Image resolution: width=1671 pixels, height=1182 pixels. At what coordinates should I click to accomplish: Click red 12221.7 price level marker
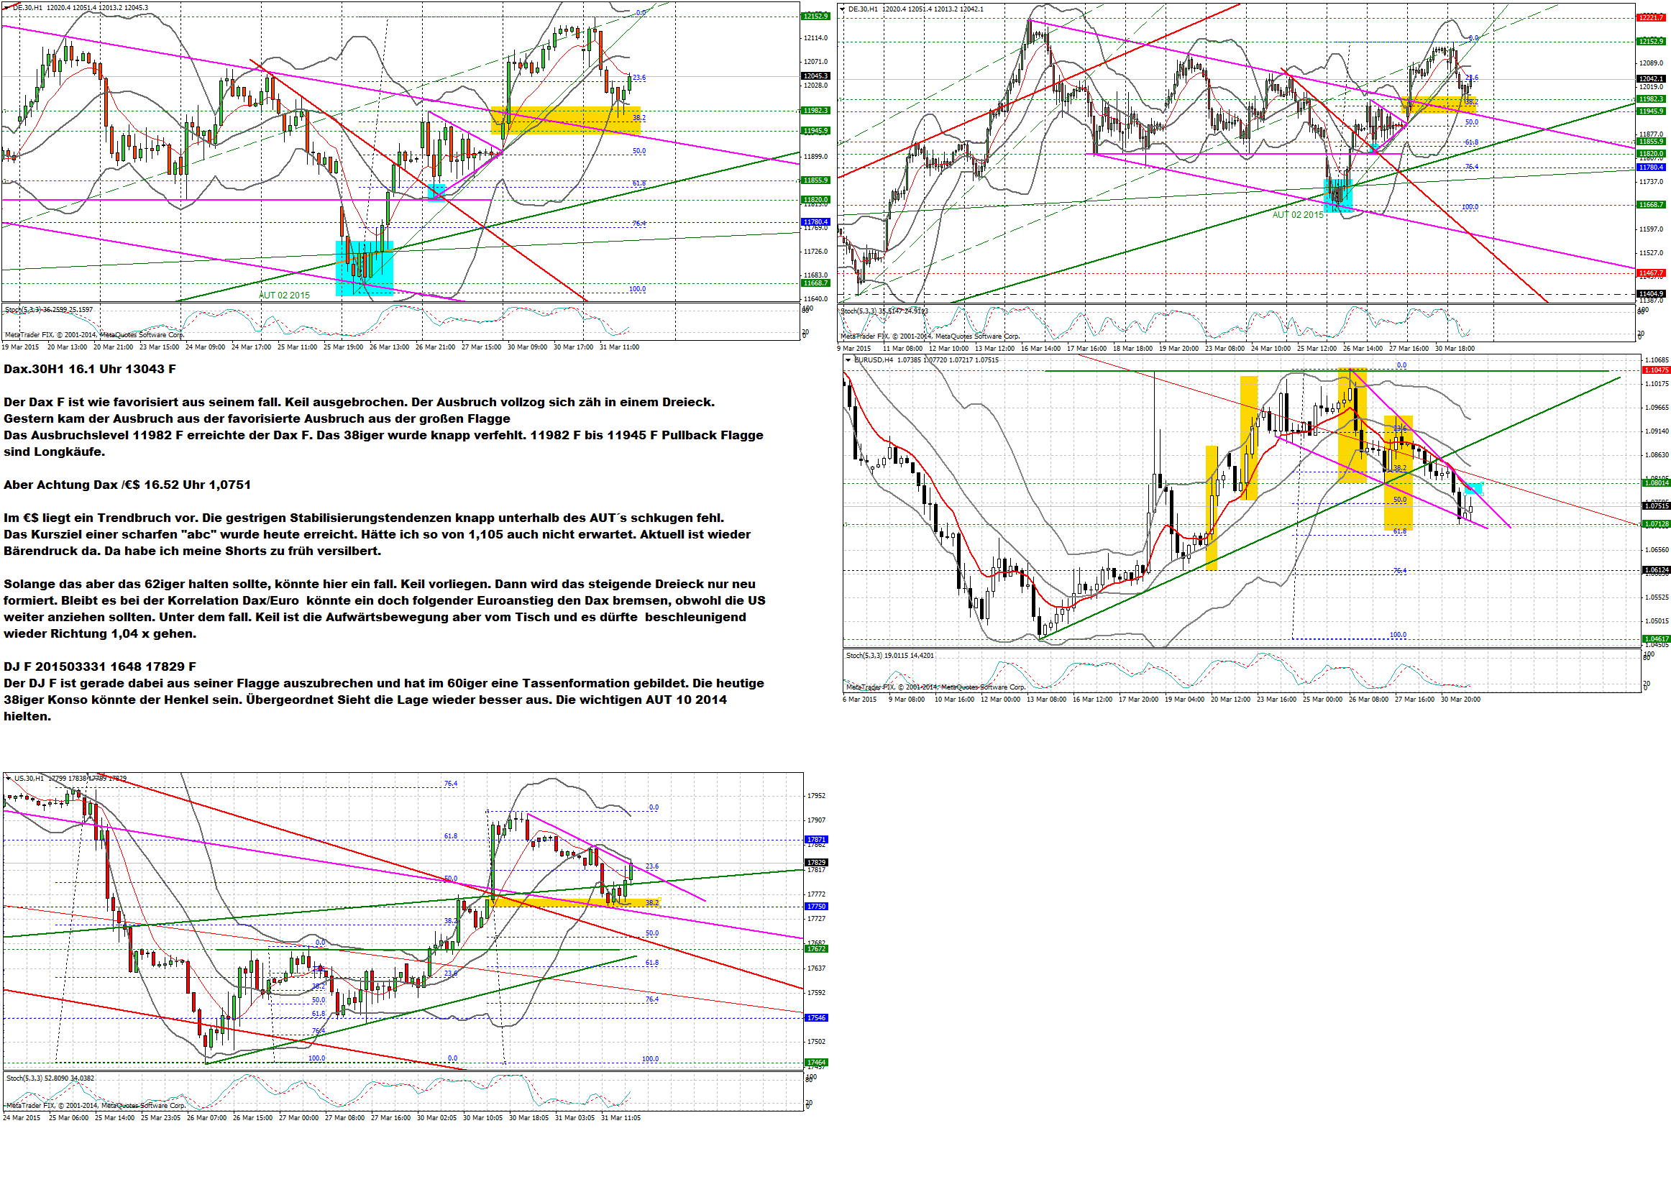(x=1650, y=17)
